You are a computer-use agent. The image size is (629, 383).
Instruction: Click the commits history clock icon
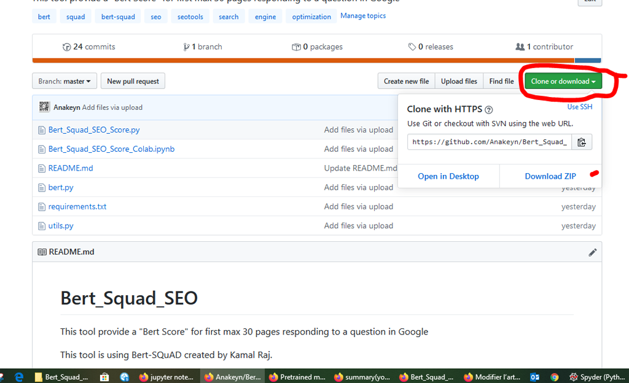66,47
